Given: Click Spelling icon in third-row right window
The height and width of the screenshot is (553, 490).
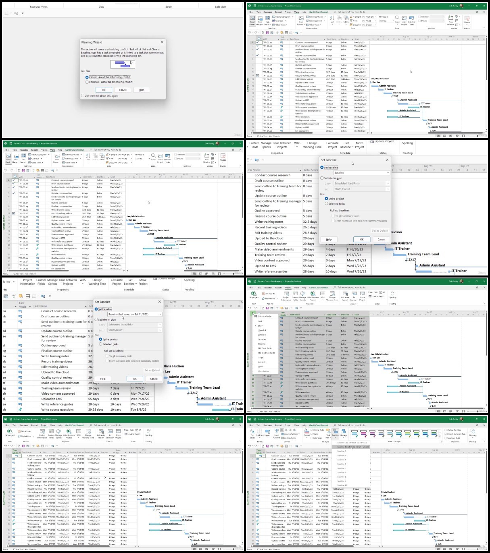Looking at the screenshot, I should [393, 295].
